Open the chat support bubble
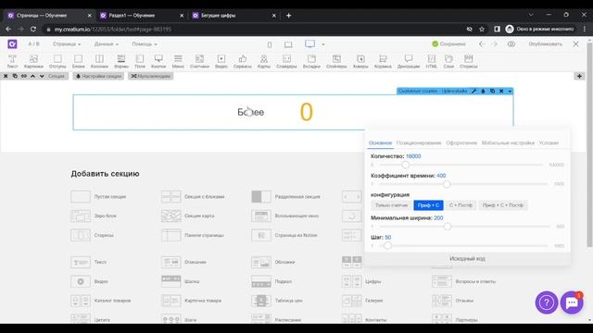 (x=572, y=302)
